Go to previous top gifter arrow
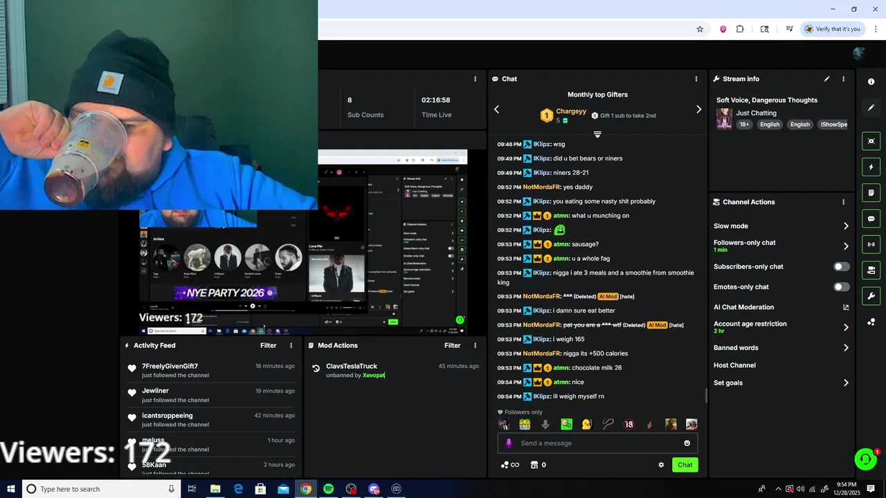The image size is (886, 498). pyautogui.click(x=496, y=109)
